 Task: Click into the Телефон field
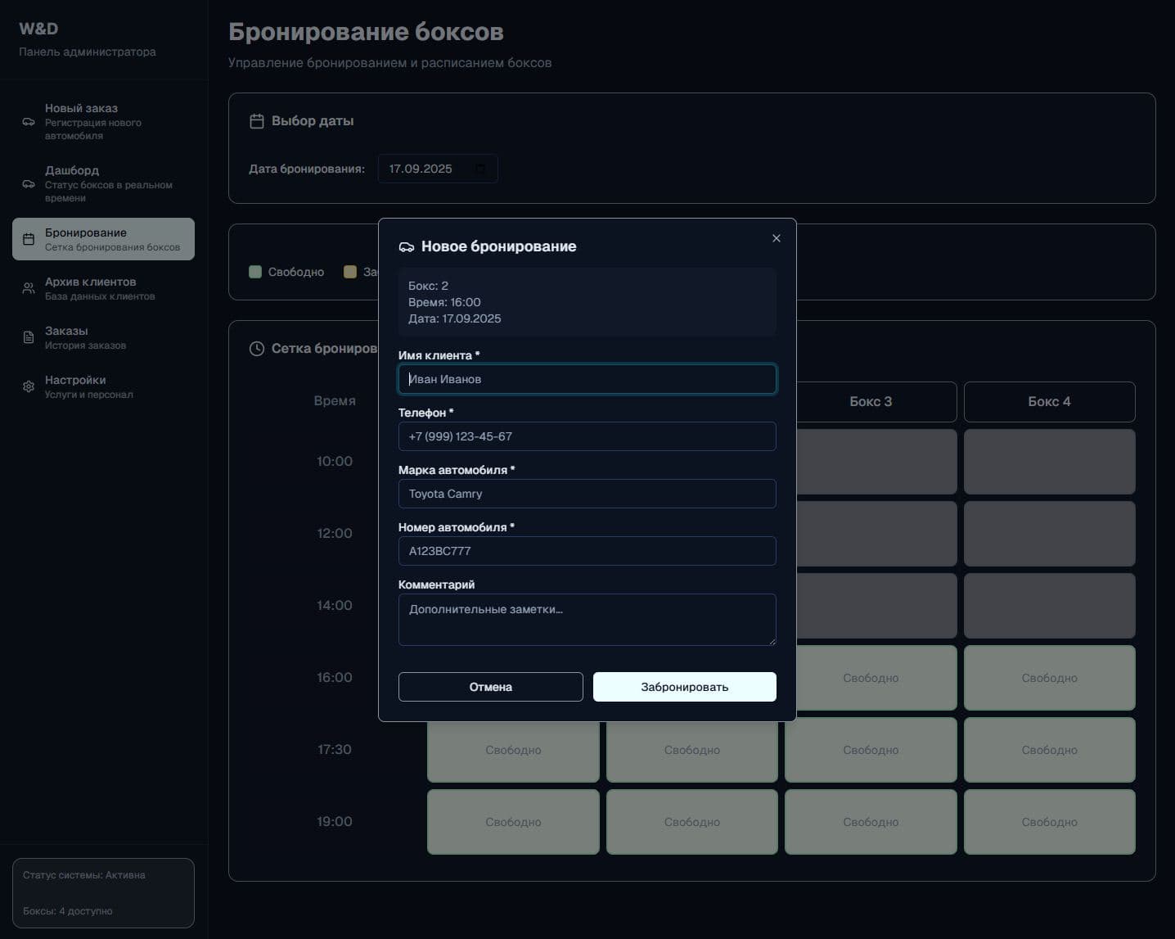click(587, 436)
